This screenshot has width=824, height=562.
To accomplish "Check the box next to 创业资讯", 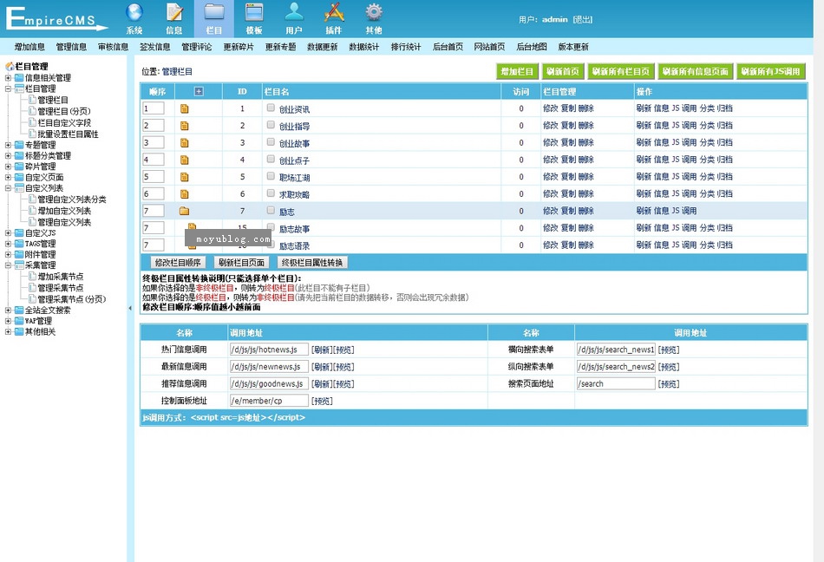I will point(271,108).
